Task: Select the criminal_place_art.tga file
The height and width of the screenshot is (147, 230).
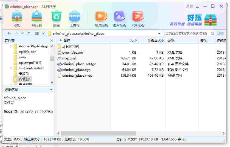Action: 79,64
